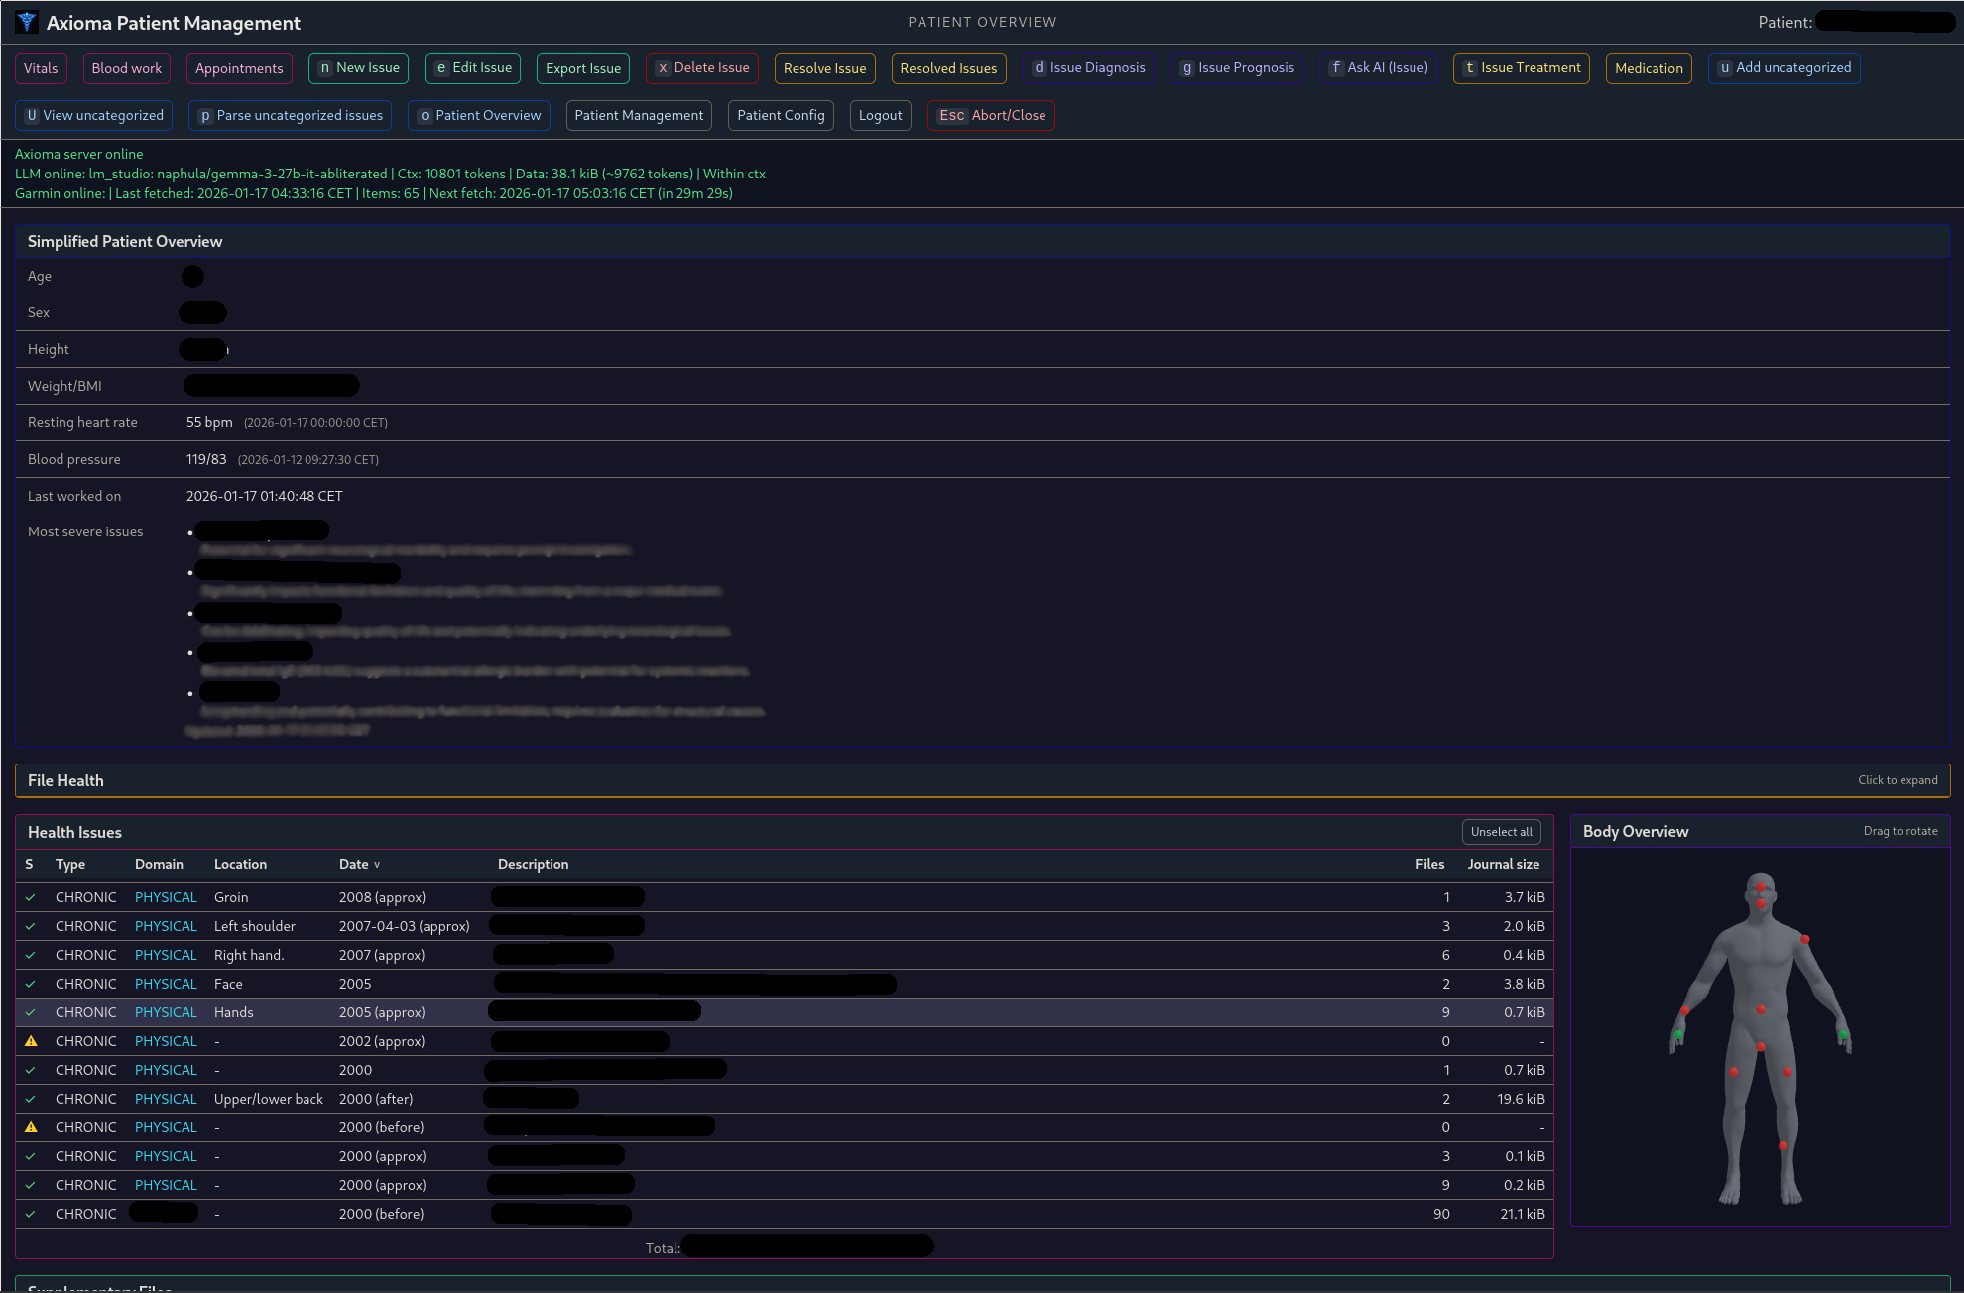Click warning icon on 2002 (approx) row
The height and width of the screenshot is (1293, 1964).
click(x=31, y=1041)
